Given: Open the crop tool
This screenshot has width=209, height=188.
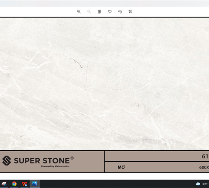Looking at the screenshot, I should click(130, 12).
